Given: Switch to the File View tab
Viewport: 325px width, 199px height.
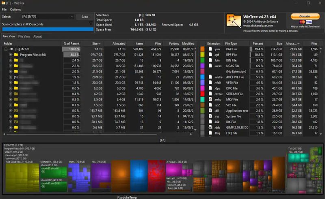Looking at the screenshot, I should [x=24, y=36].
